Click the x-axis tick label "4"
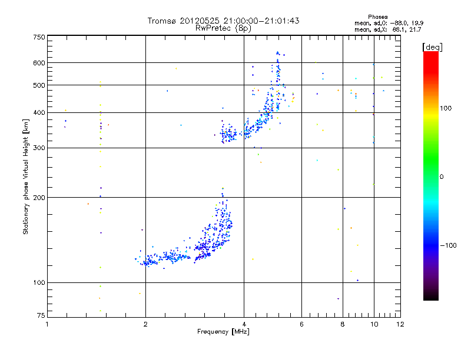 (244, 324)
